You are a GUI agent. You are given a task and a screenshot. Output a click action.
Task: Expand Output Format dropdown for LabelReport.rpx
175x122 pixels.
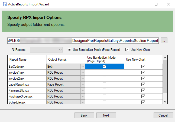83,85
